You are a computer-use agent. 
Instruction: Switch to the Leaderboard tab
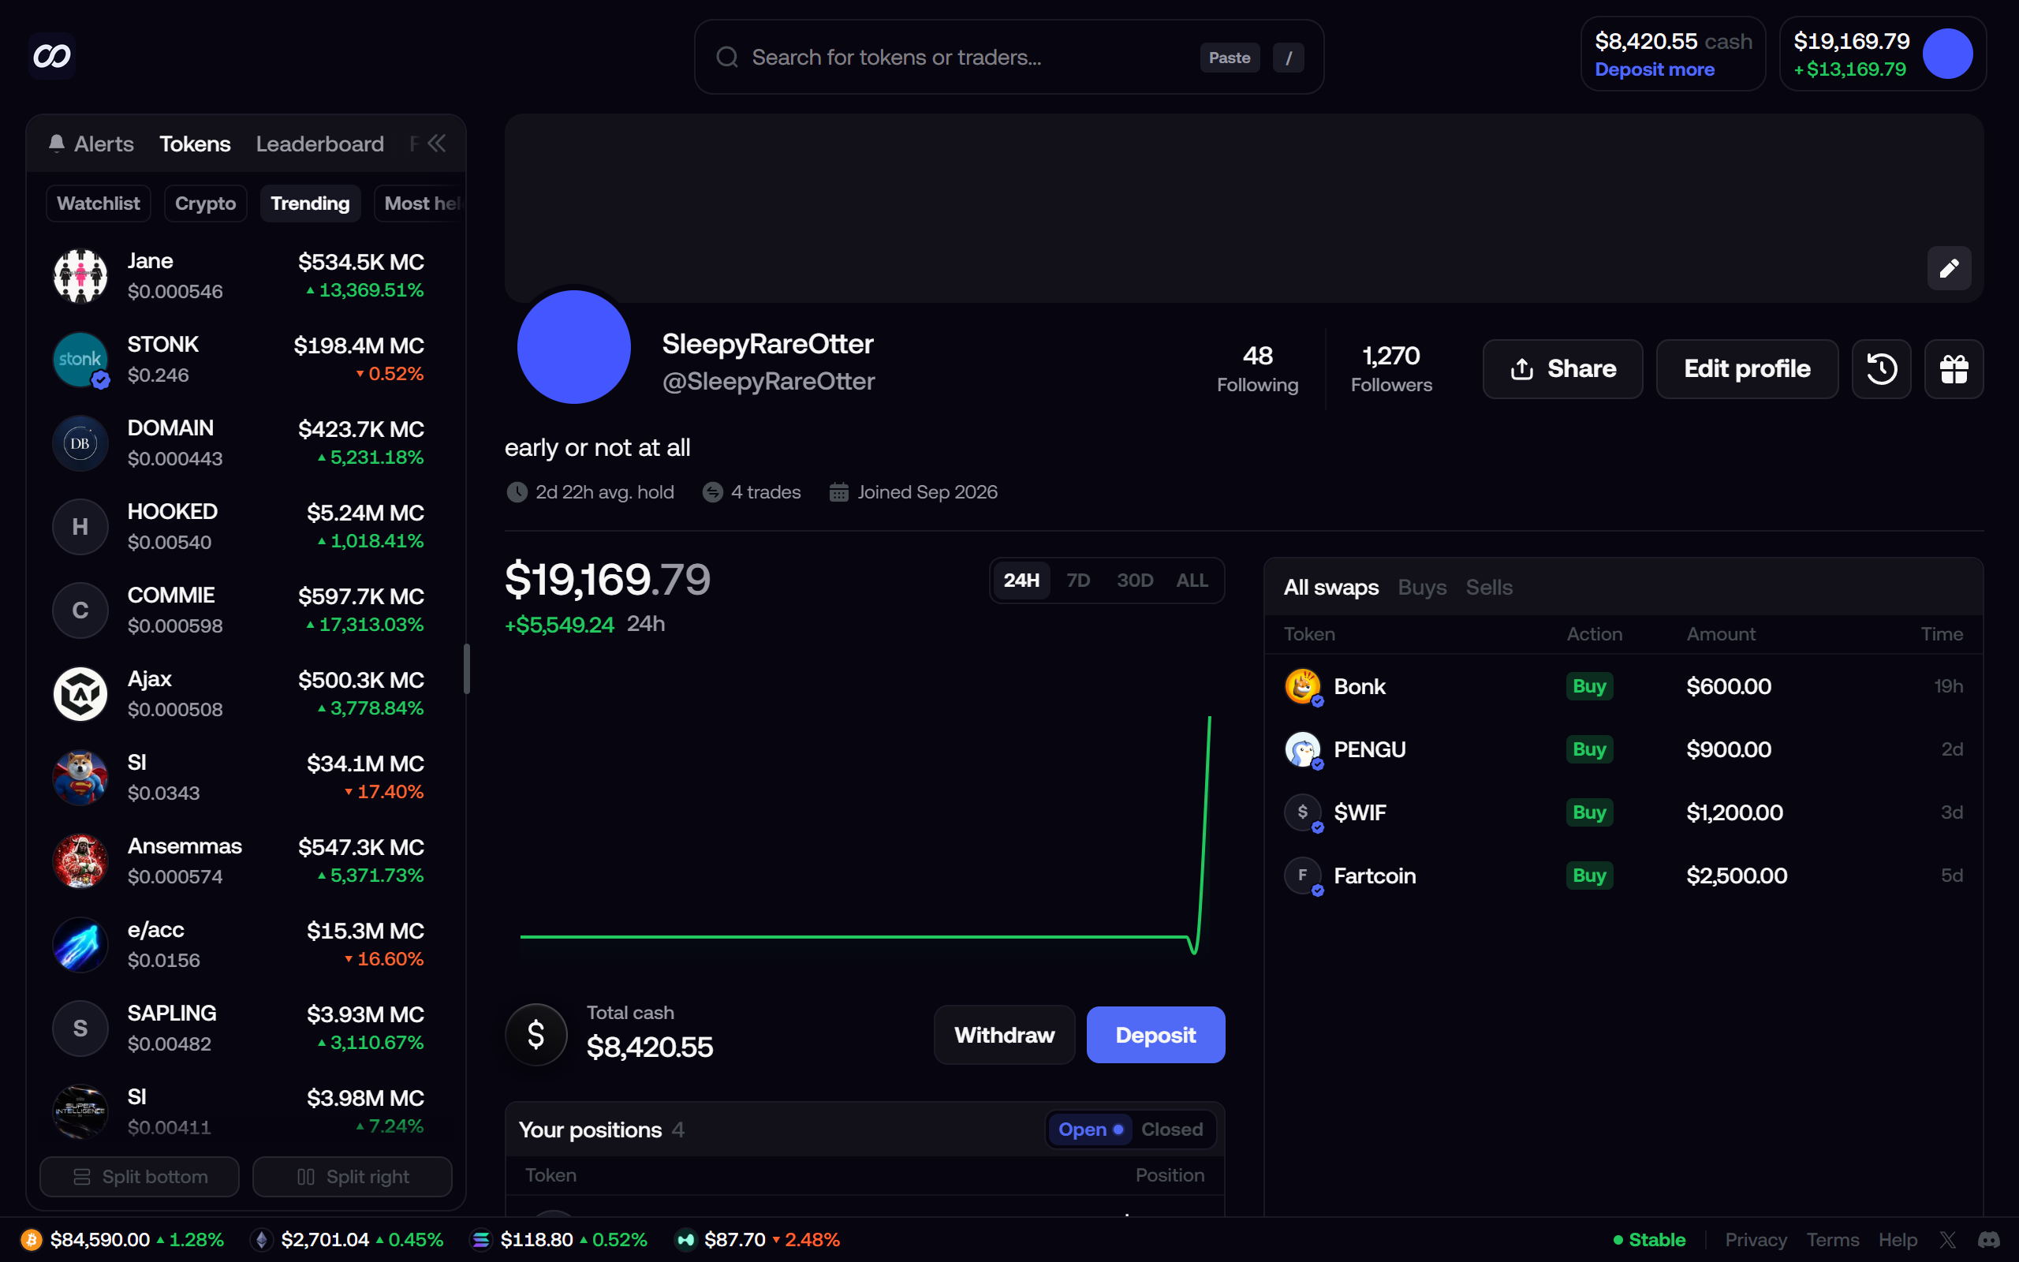(319, 144)
